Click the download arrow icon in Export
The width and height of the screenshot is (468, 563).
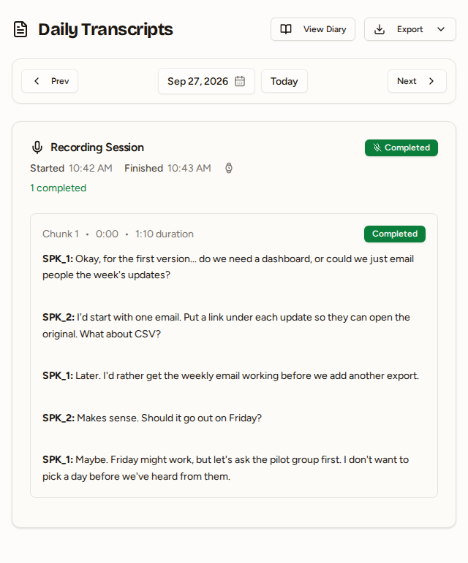coord(380,29)
